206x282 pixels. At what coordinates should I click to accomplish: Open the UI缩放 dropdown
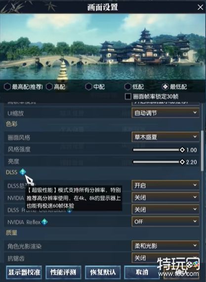pos(165,113)
